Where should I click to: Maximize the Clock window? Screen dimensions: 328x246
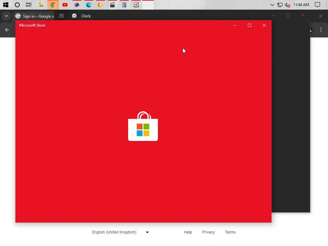point(288,15)
